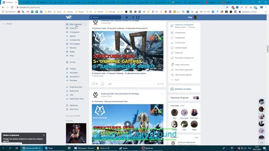This screenshot has height=151, width=269.
Task: Open the group name link on the Incinerator post
Action: pyautogui.click(x=120, y=94)
